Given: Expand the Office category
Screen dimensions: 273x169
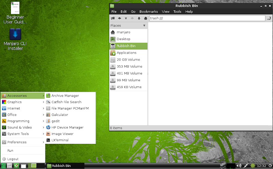Looking at the screenshot, I should pyautogui.click(x=23, y=115).
